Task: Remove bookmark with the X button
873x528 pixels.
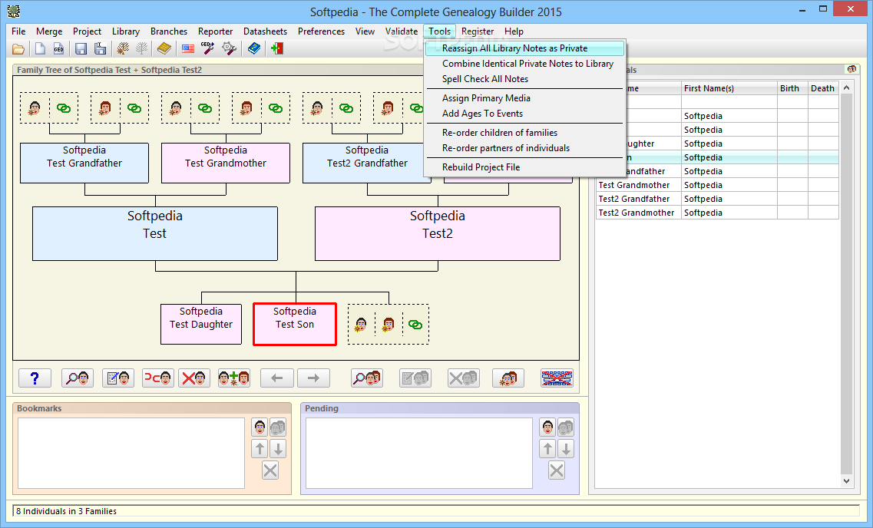Action: pyautogui.click(x=270, y=470)
